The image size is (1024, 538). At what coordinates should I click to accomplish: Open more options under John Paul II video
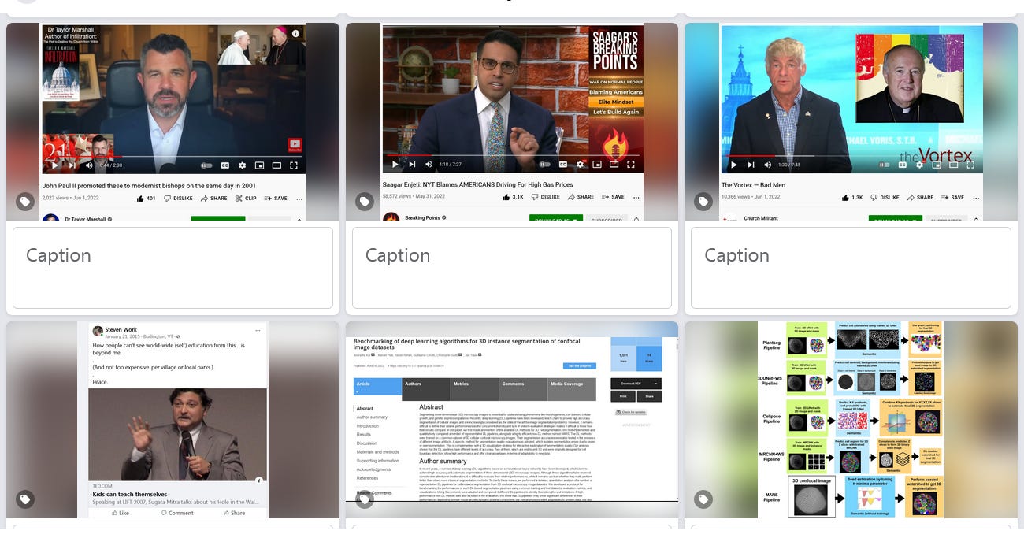click(x=299, y=198)
